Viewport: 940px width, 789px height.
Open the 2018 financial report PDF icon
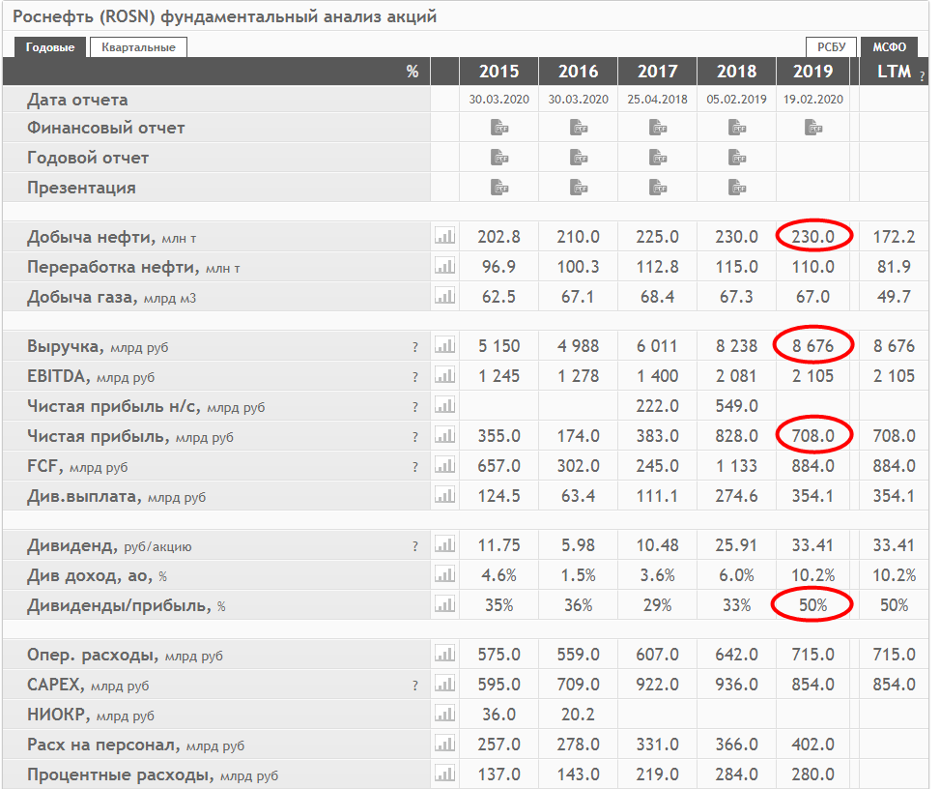pos(737,128)
